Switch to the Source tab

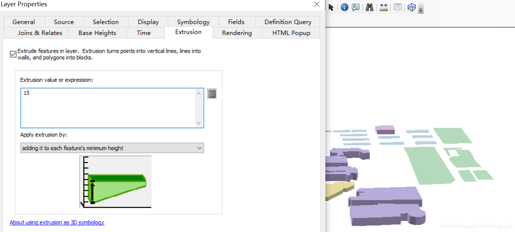tap(64, 22)
